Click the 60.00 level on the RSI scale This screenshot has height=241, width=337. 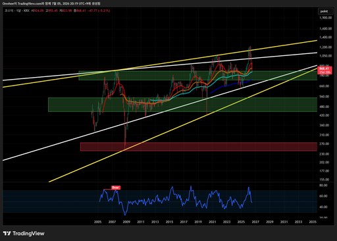click(323, 196)
